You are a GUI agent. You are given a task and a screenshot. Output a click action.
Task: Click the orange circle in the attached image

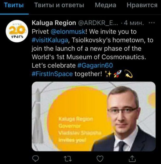click(x=78, y=118)
